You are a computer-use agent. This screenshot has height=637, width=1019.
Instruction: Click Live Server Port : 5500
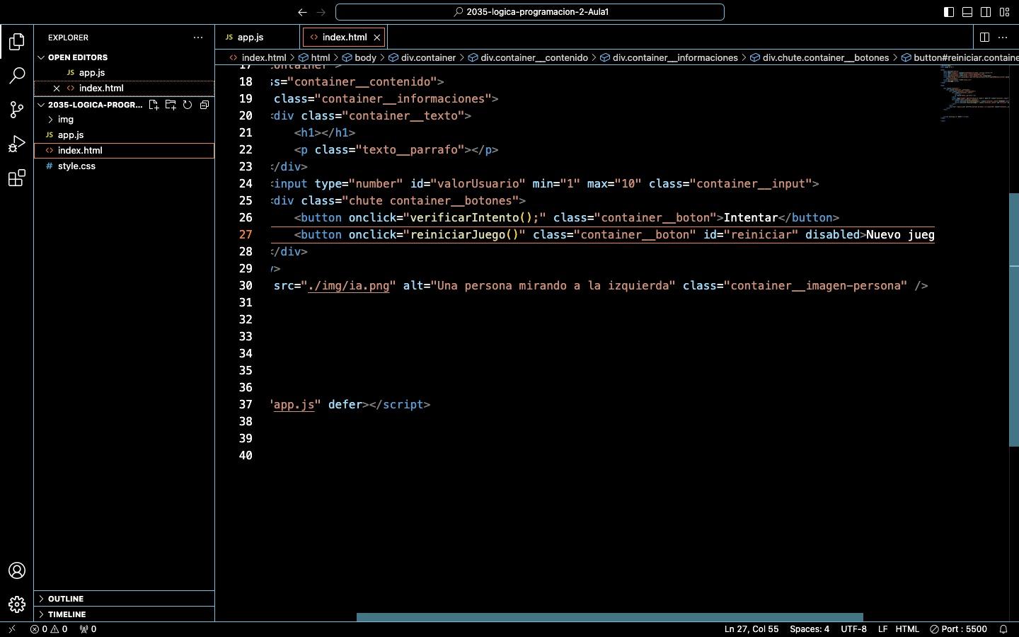(958, 629)
